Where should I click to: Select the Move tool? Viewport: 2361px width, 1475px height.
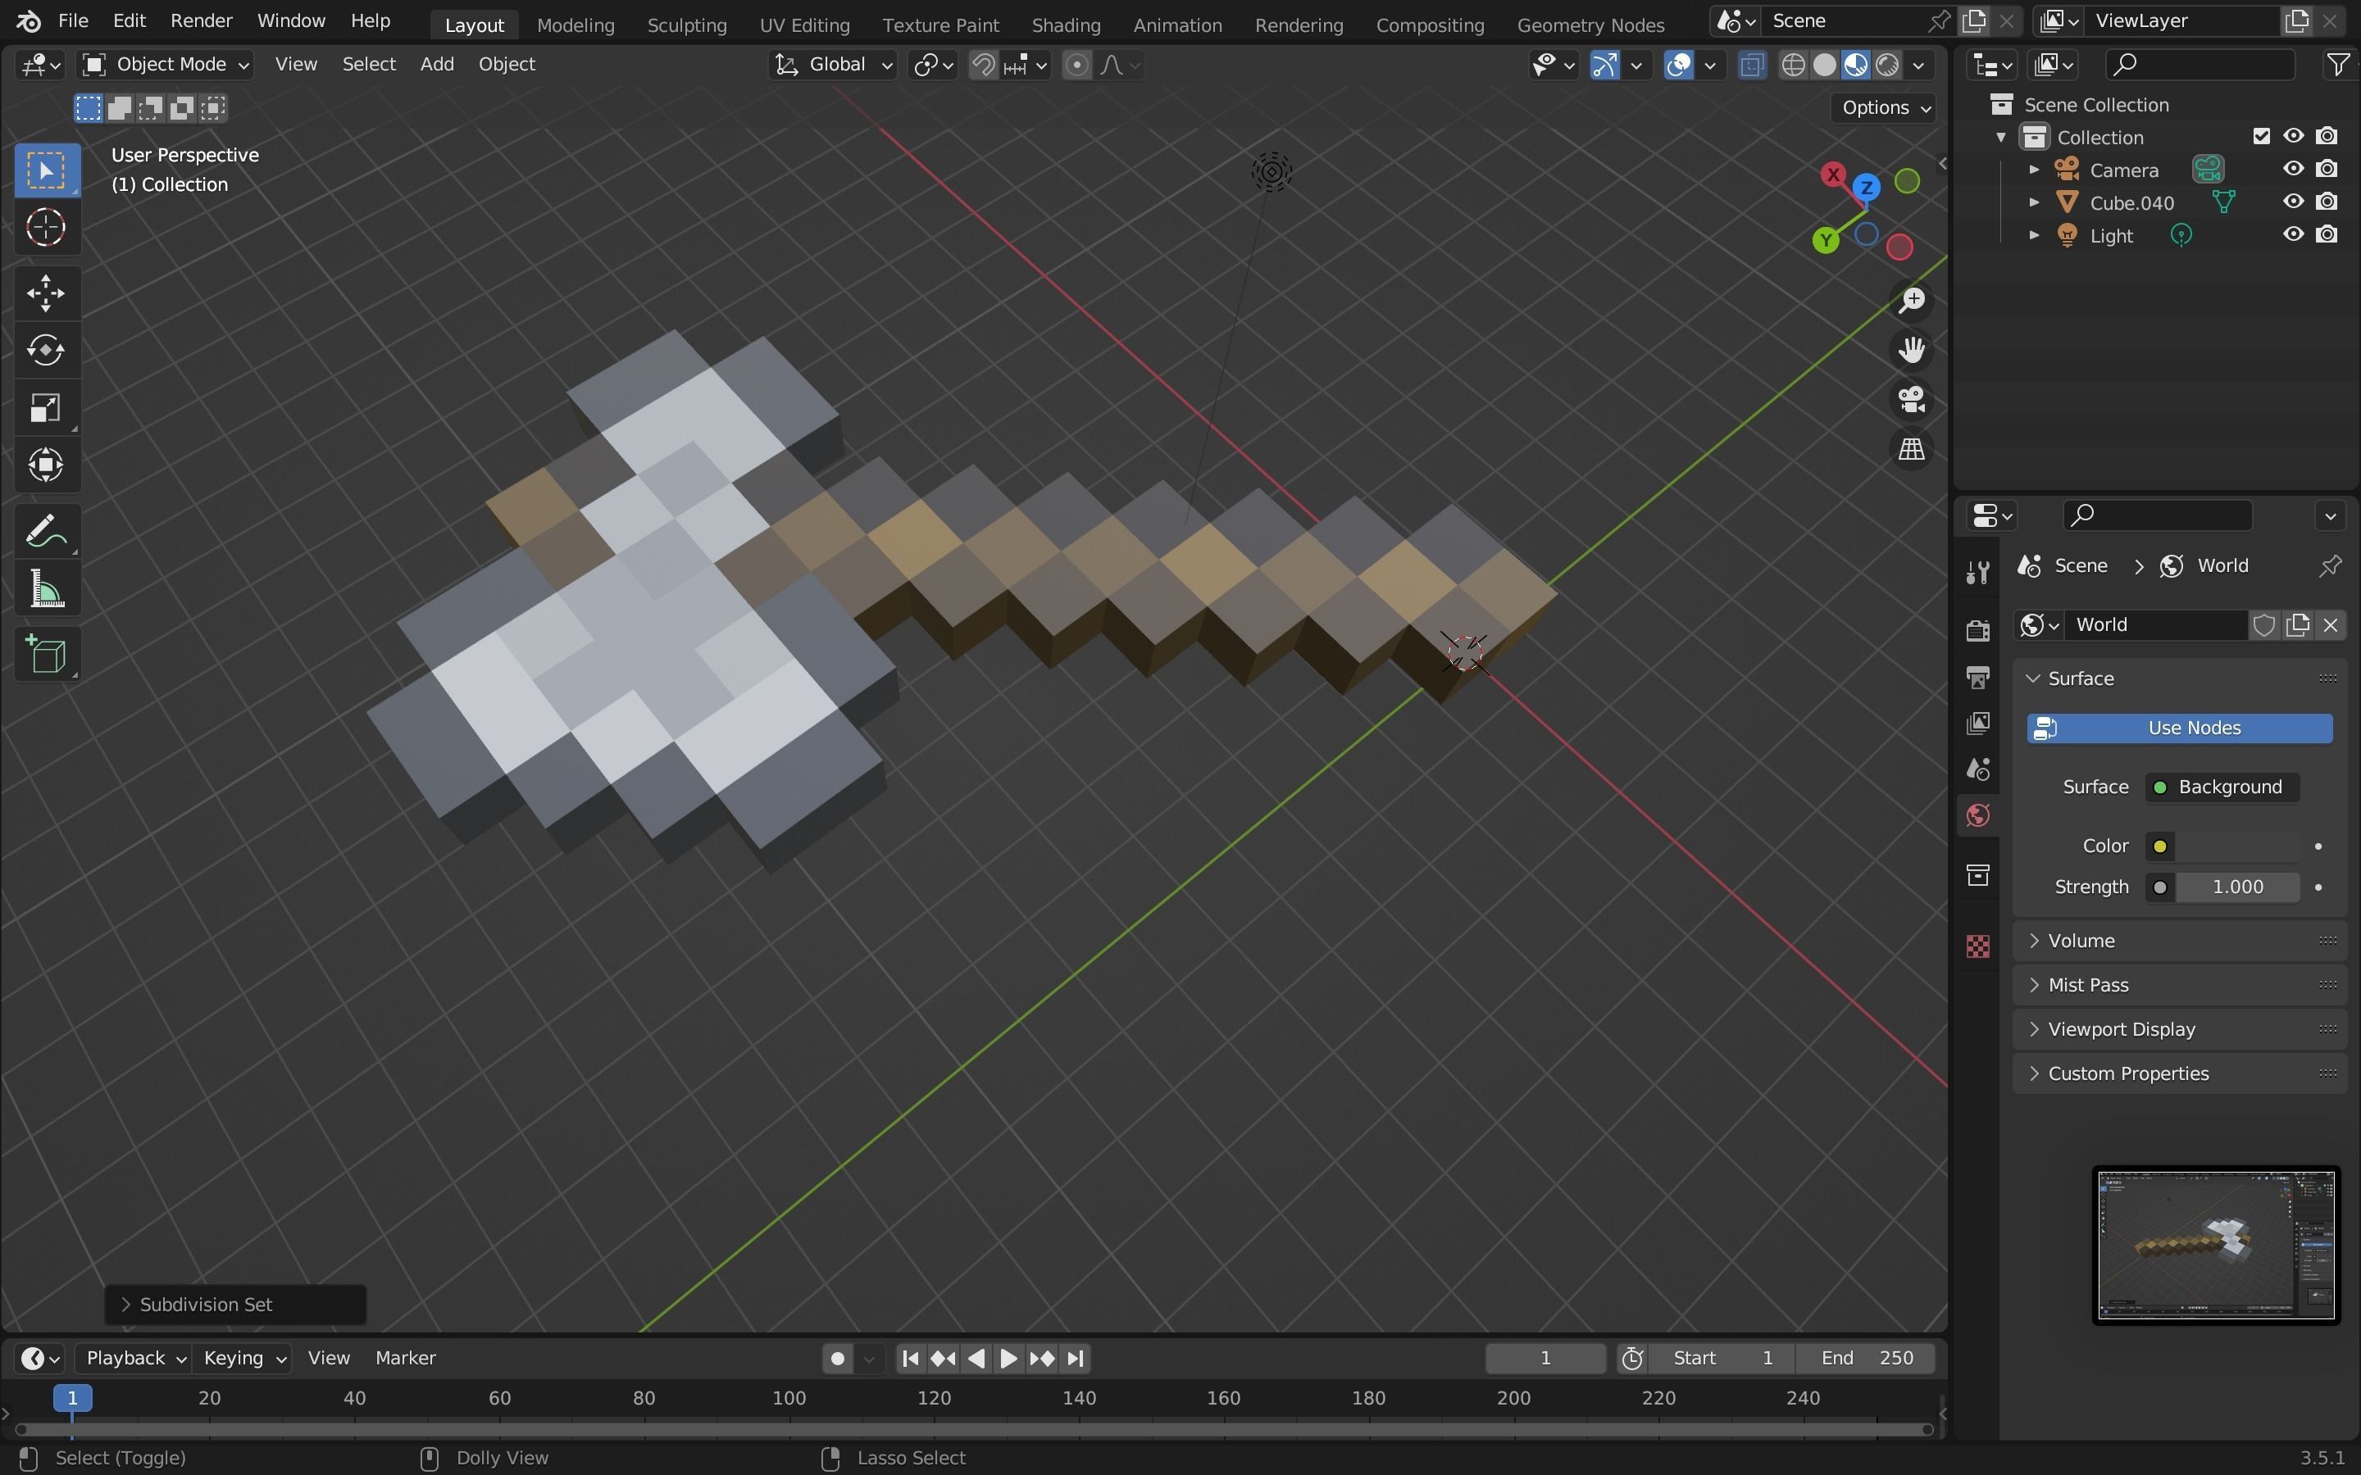point(46,293)
